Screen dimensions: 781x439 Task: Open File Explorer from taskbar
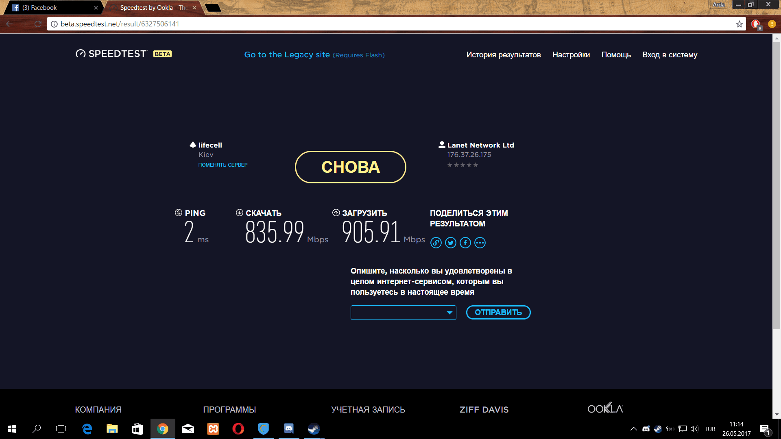pos(112,429)
